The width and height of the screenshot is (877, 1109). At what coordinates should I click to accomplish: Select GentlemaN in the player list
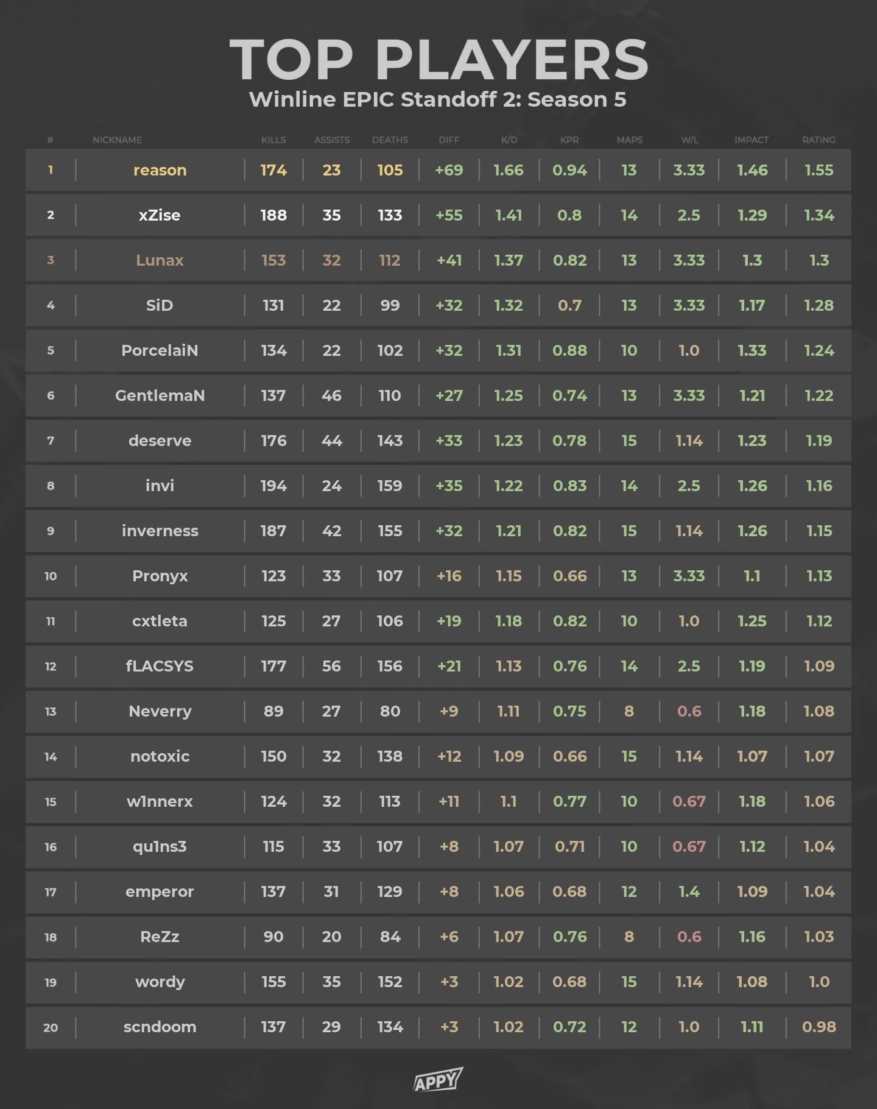pos(160,395)
